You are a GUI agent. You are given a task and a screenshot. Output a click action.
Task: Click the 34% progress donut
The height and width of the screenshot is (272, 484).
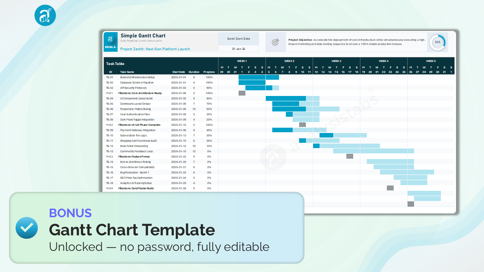pos(437,42)
